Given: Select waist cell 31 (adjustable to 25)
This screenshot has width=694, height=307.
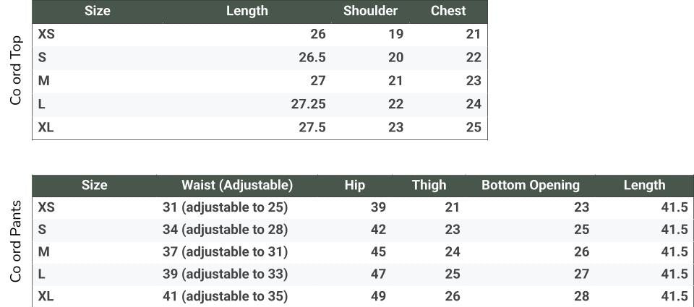Looking at the screenshot, I should tap(226, 207).
